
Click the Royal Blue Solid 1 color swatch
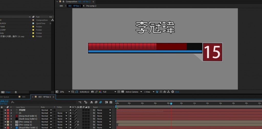pos(17,127)
